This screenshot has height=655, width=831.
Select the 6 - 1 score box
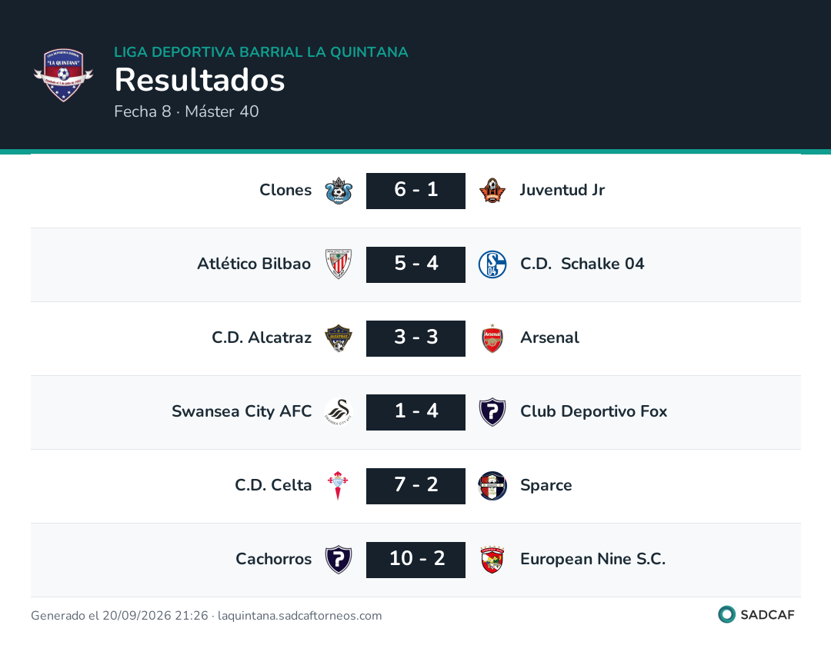pyautogui.click(x=415, y=191)
